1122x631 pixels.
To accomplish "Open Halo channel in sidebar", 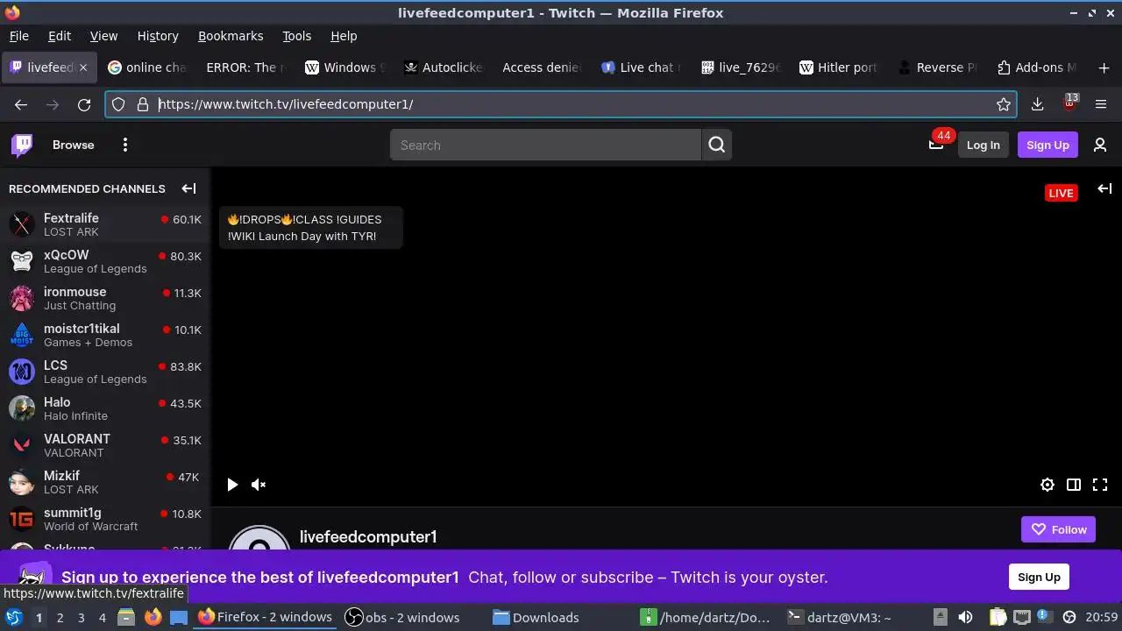I will click(x=105, y=408).
